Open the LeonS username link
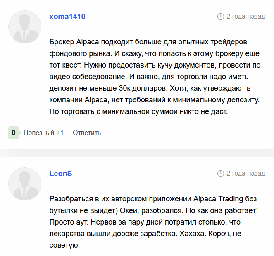This screenshot has width=274, height=256. point(61,173)
